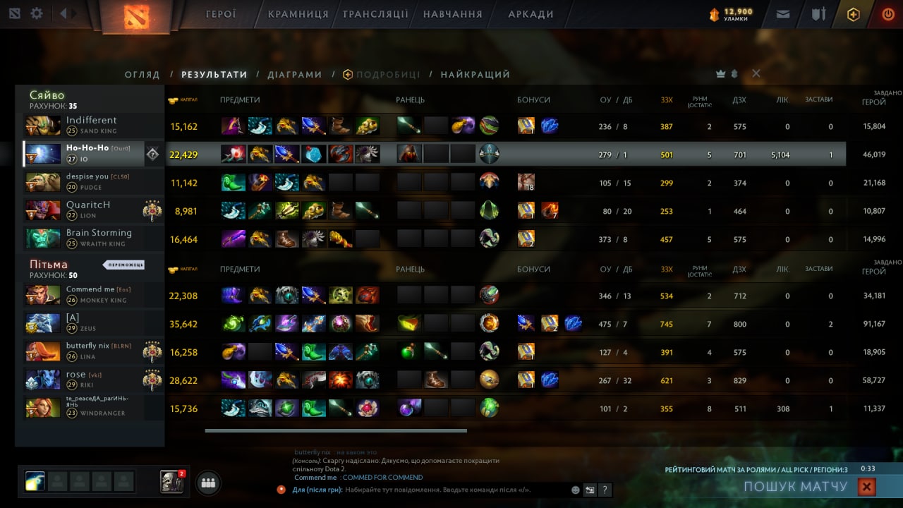Open the КРАМНИЦЯ menu

pyautogui.click(x=298, y=14)
